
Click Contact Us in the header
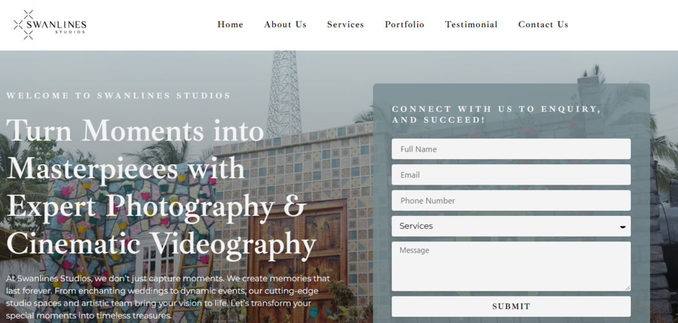pyautogui.click(x=543, y=25)
